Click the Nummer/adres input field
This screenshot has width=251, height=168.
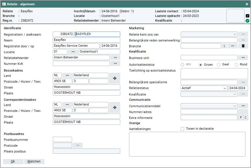209,112
